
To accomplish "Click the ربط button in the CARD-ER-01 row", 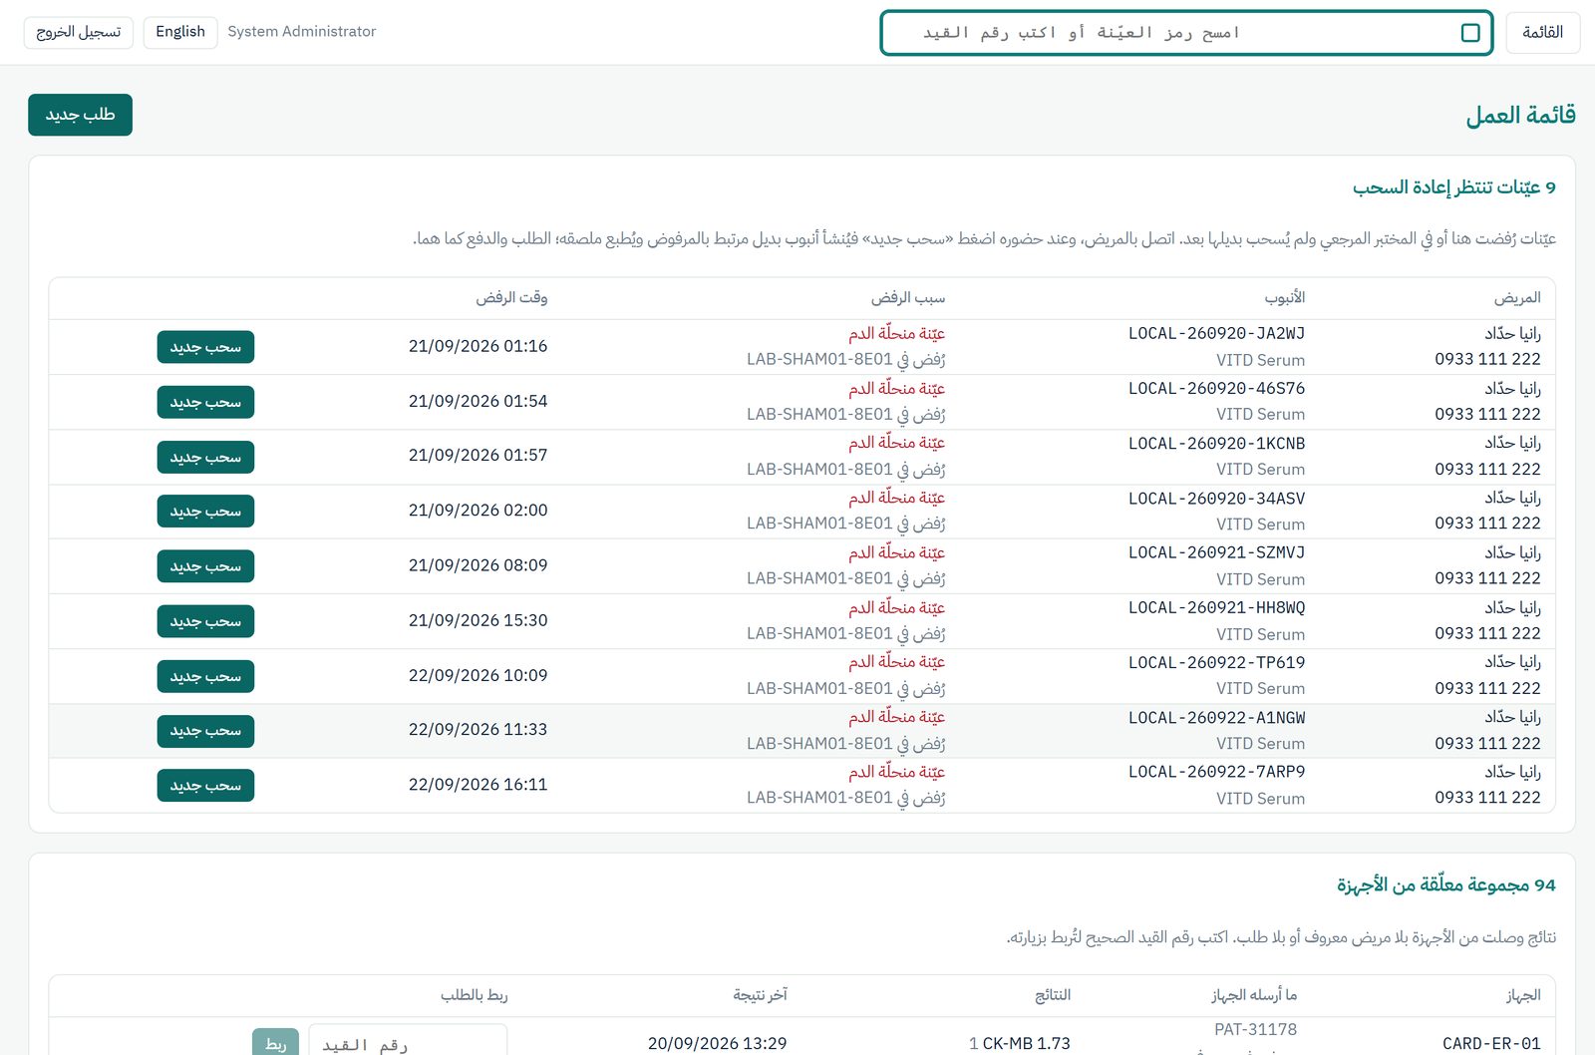I will point(275,1043).
